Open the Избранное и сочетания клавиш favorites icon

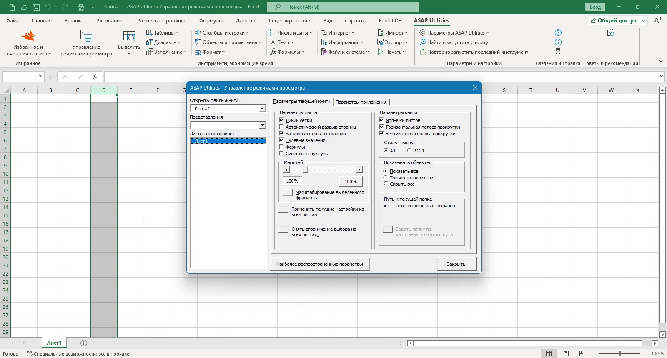pyautogui.click(x=28, y=36)
